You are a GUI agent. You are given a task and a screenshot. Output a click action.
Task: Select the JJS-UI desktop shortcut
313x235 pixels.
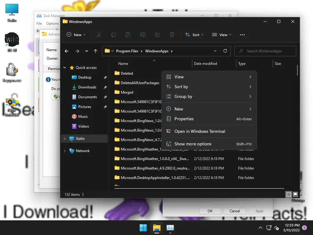click(12, 42)
